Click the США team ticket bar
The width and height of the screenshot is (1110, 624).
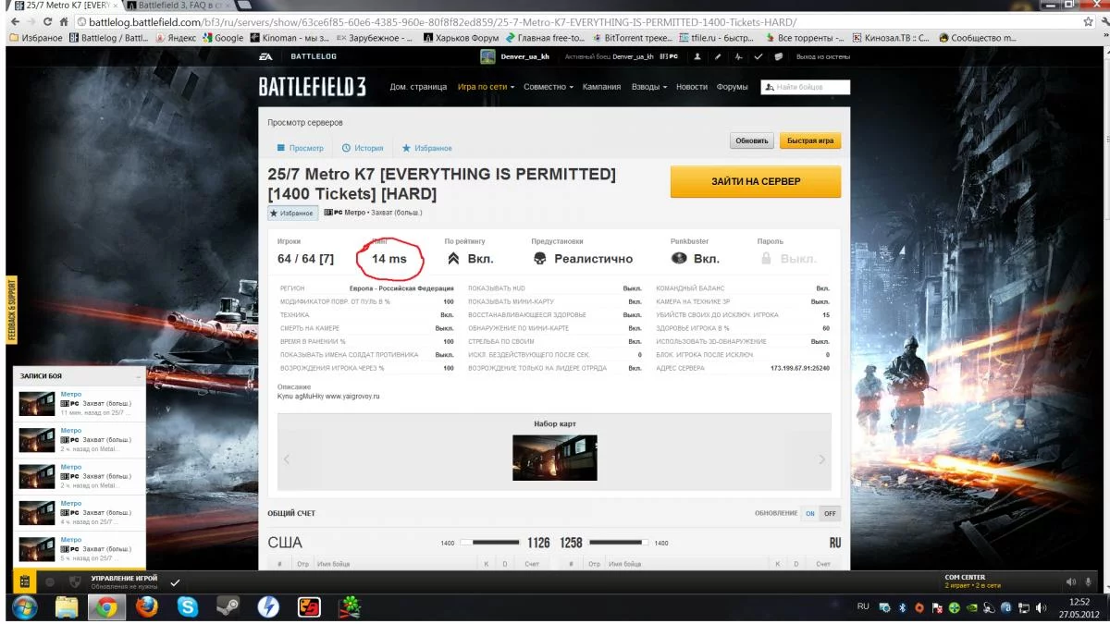490,543
